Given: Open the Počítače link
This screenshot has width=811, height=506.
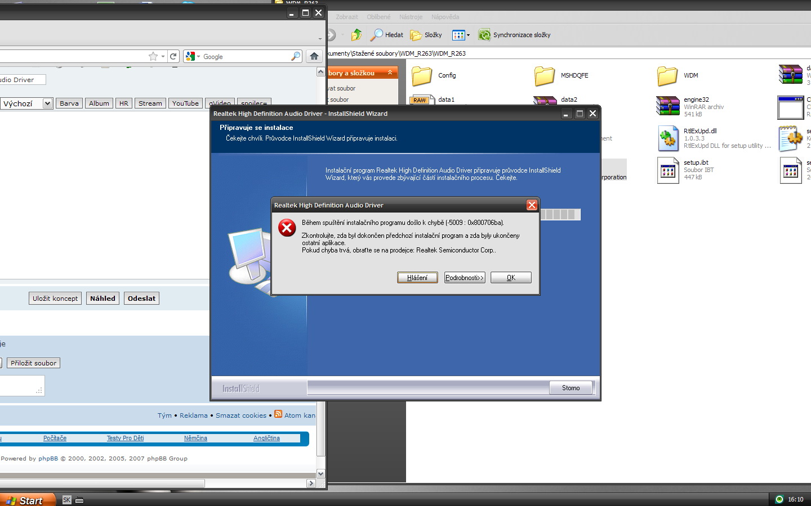Looking at the screenshot, I should [x=55, y=438].
